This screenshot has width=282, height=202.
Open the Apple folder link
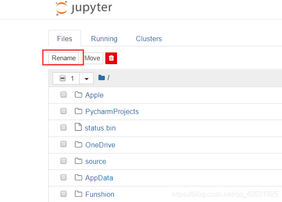[x=94, y=95]
